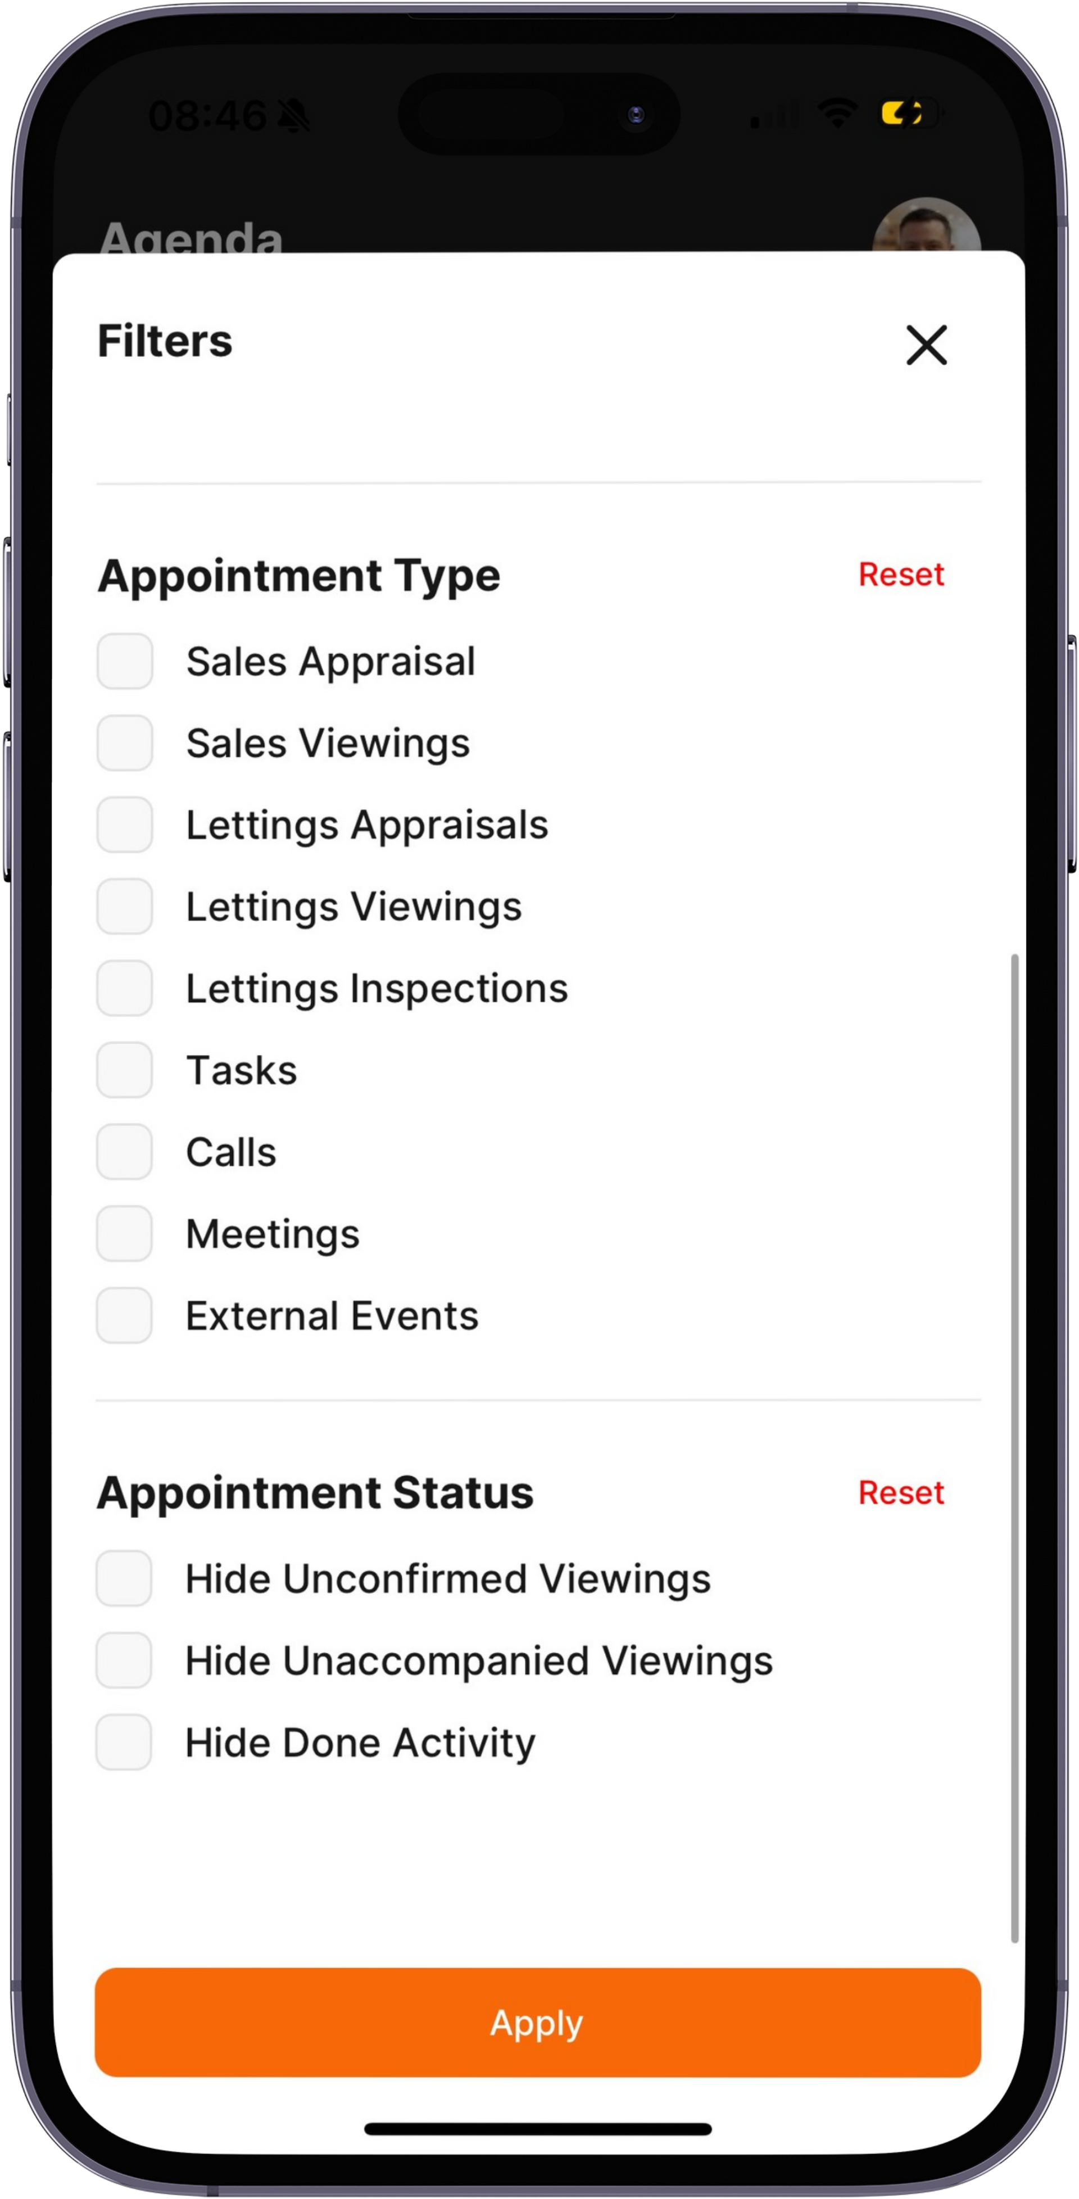Image resolution: width=1079 pixels, height=2199 pixels.
Task: Click the signal strength icon in status bar
Action: (x=767, y=115)
